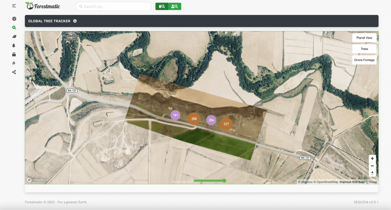Expand the 288 tree cluster marker
Screen dimensions: 391x210
coord(194,119)
